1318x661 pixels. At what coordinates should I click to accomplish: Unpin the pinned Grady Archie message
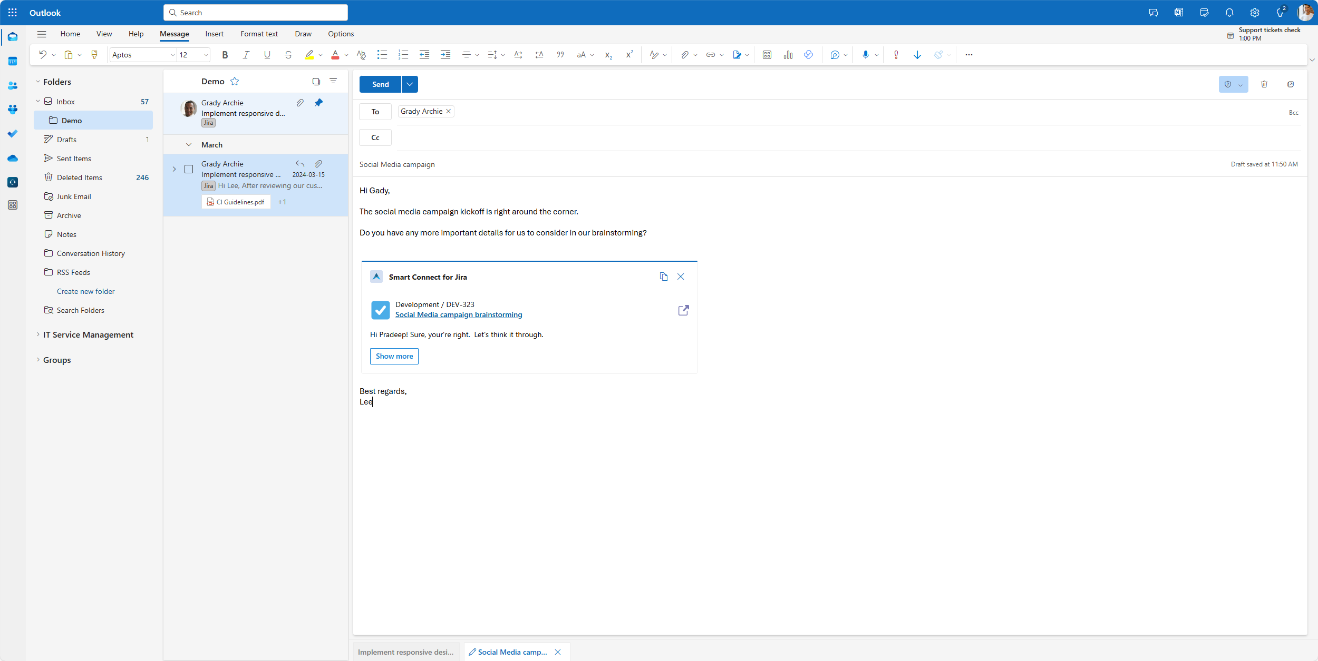pyautogui.click(x=318, y=103)
